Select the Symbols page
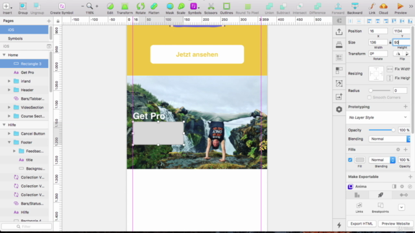 click(x=25, y=38)
